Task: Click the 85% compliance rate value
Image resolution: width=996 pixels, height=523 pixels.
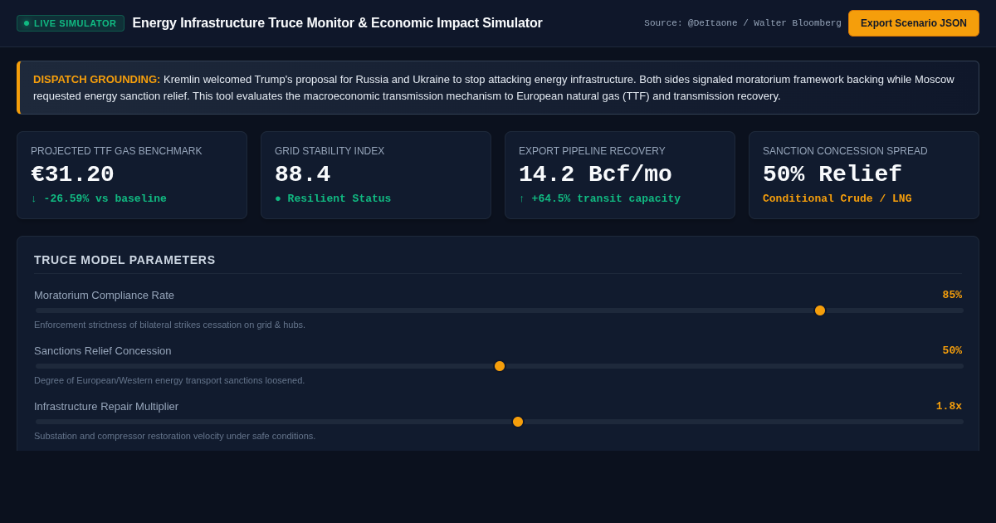Action: point(952,295)
